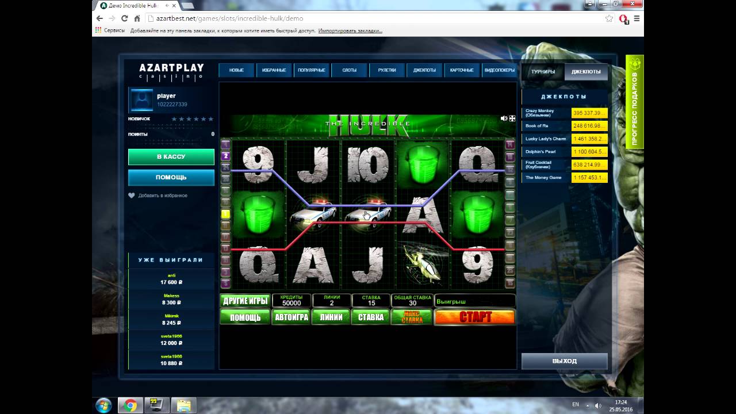Image resolution: width=736 pixels, height=414 pixels.
Task: Mute the slot game sound
Action: pos(504,118)
